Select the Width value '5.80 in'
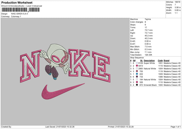The image size is (182, 129). (x=177, y=10)
